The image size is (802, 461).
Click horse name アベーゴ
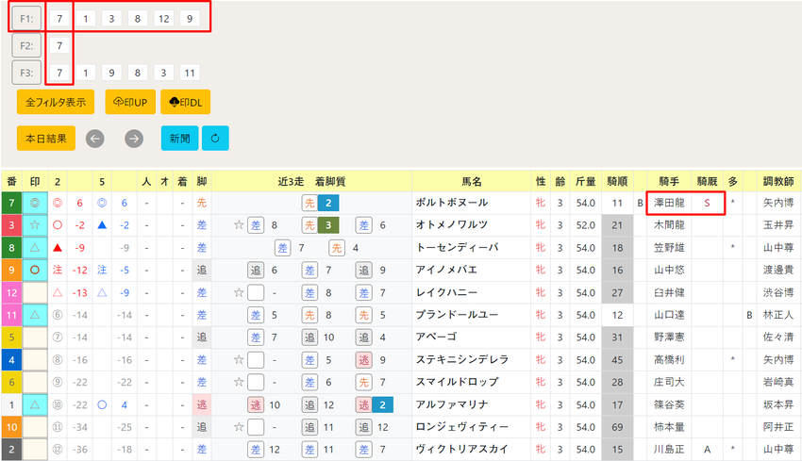436,338
